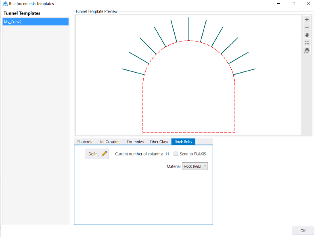Switch to the Shotcrete tab
This screenshot has height=237, width=316.
(85, 142)
